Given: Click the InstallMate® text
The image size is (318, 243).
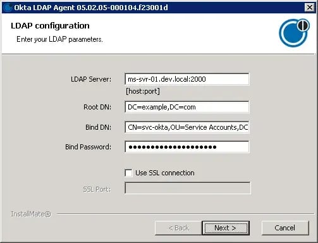Looking at the screenshot, I should pyautogui.click(x=31, y=214).
